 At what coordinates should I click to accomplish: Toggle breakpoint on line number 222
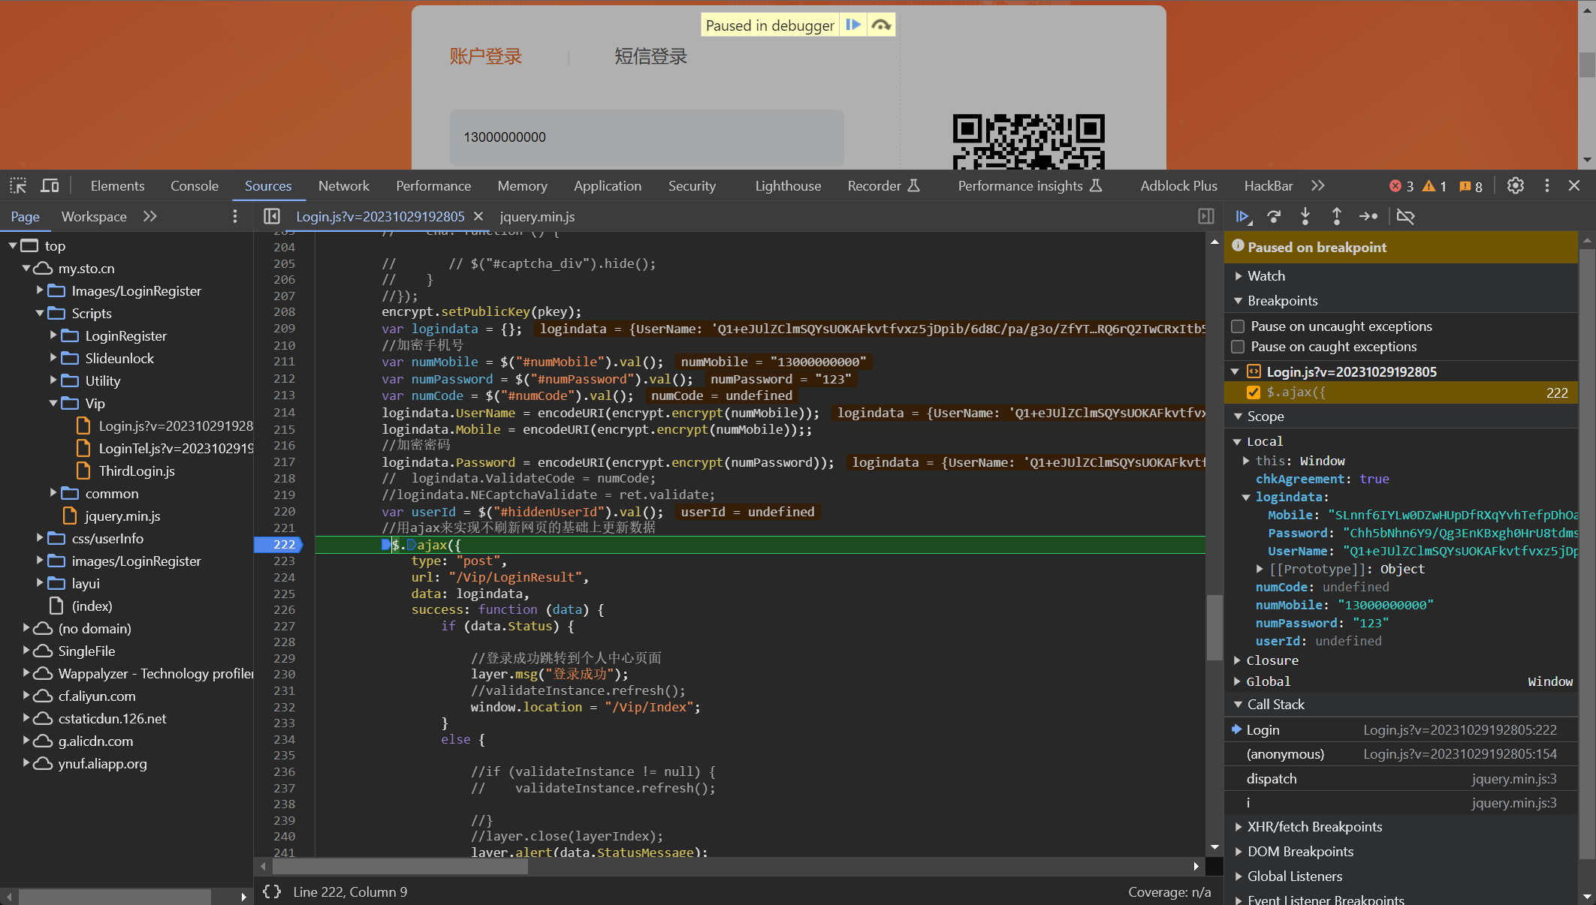(x=284, y=545)
